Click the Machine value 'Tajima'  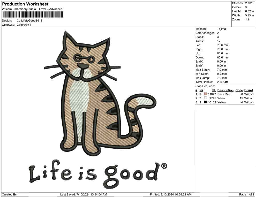point(221,29)
